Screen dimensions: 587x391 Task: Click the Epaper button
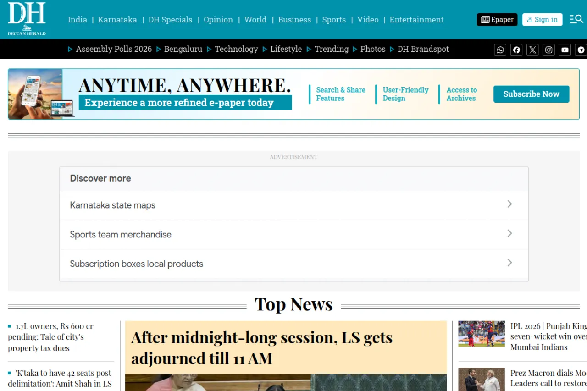point(497,19)
